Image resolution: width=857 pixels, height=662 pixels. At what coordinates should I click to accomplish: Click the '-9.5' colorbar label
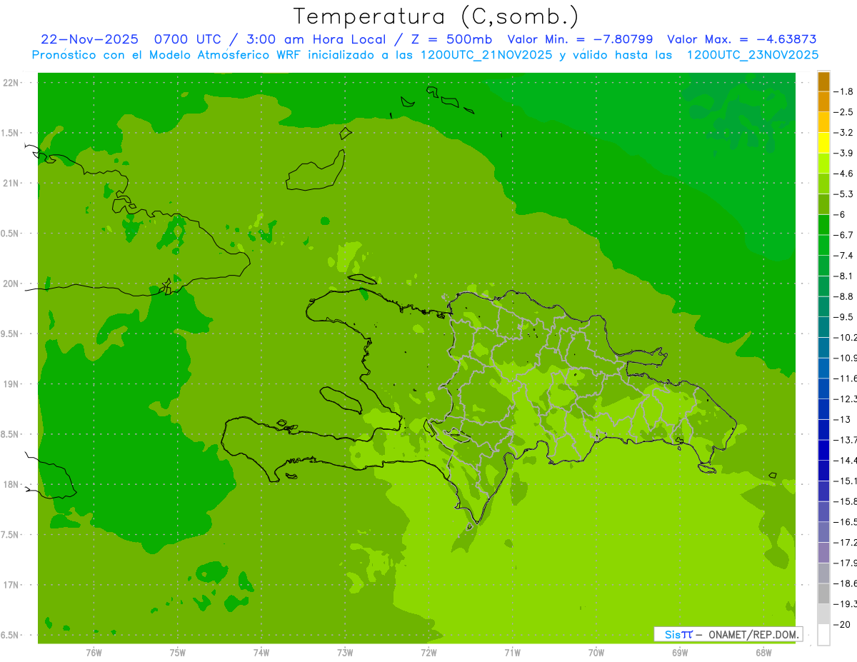point(843,317)
